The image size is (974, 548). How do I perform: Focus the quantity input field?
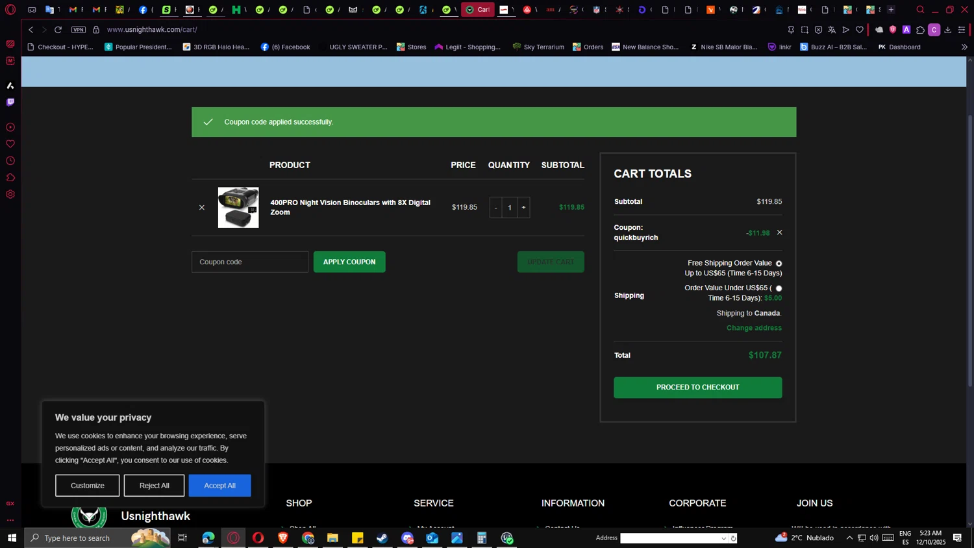[510, 208]
